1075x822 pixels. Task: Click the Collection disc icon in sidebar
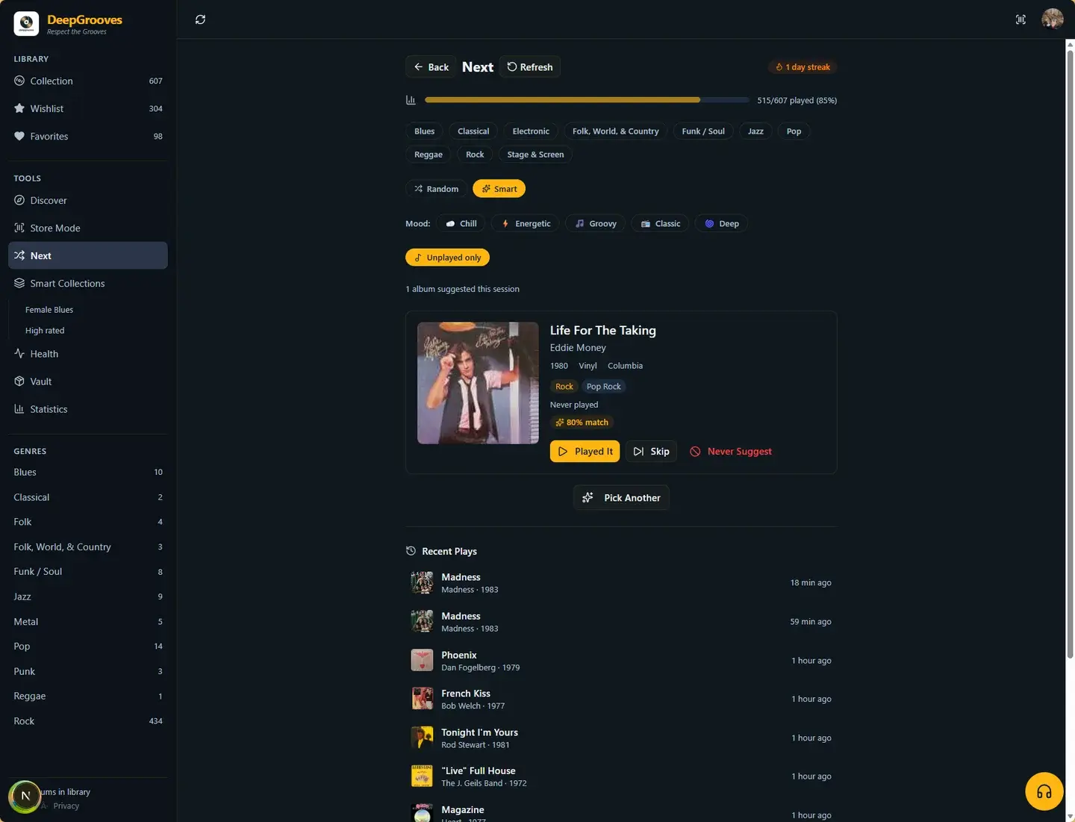(x=19, y=81)
